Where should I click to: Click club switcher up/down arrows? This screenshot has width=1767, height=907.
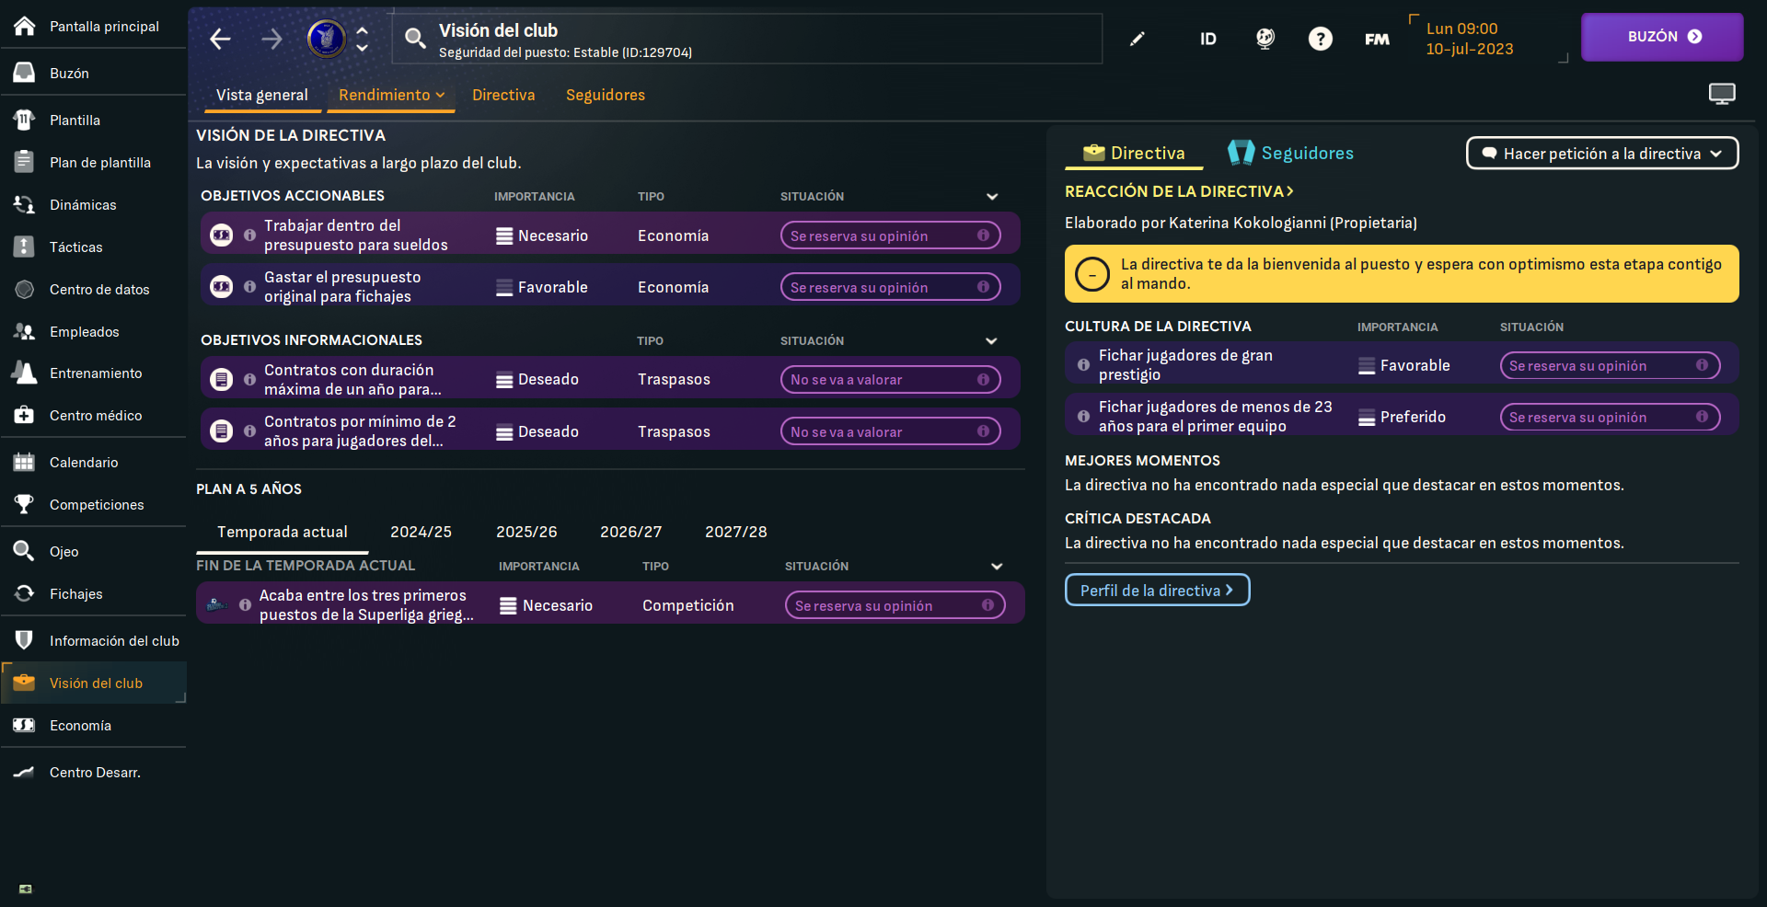(363, 39)
